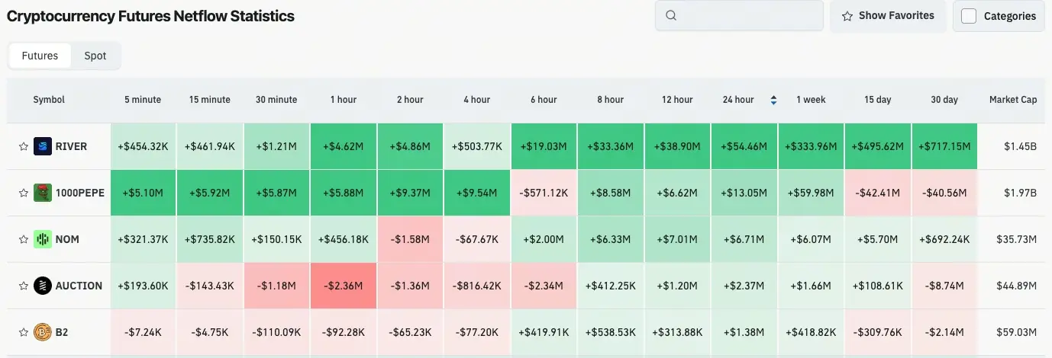1052x358 pixels.
Task: Click the -$7.24K cell
Action: click(143, 332)
